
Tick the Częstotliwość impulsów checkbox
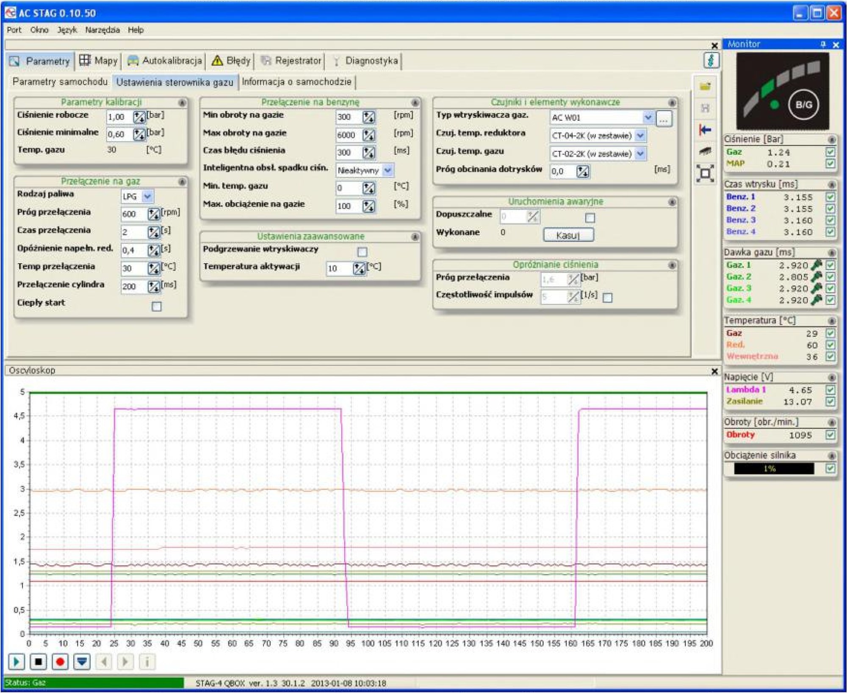(607, 298)
